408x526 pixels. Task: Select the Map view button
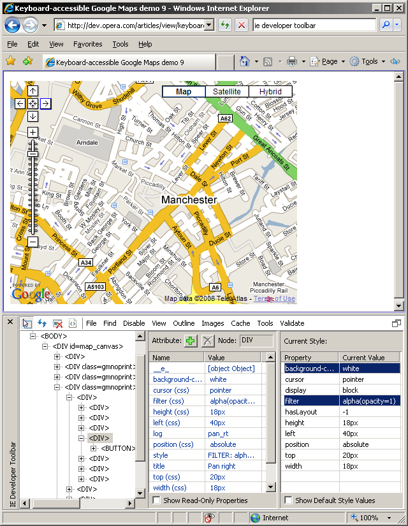[184, 92]
